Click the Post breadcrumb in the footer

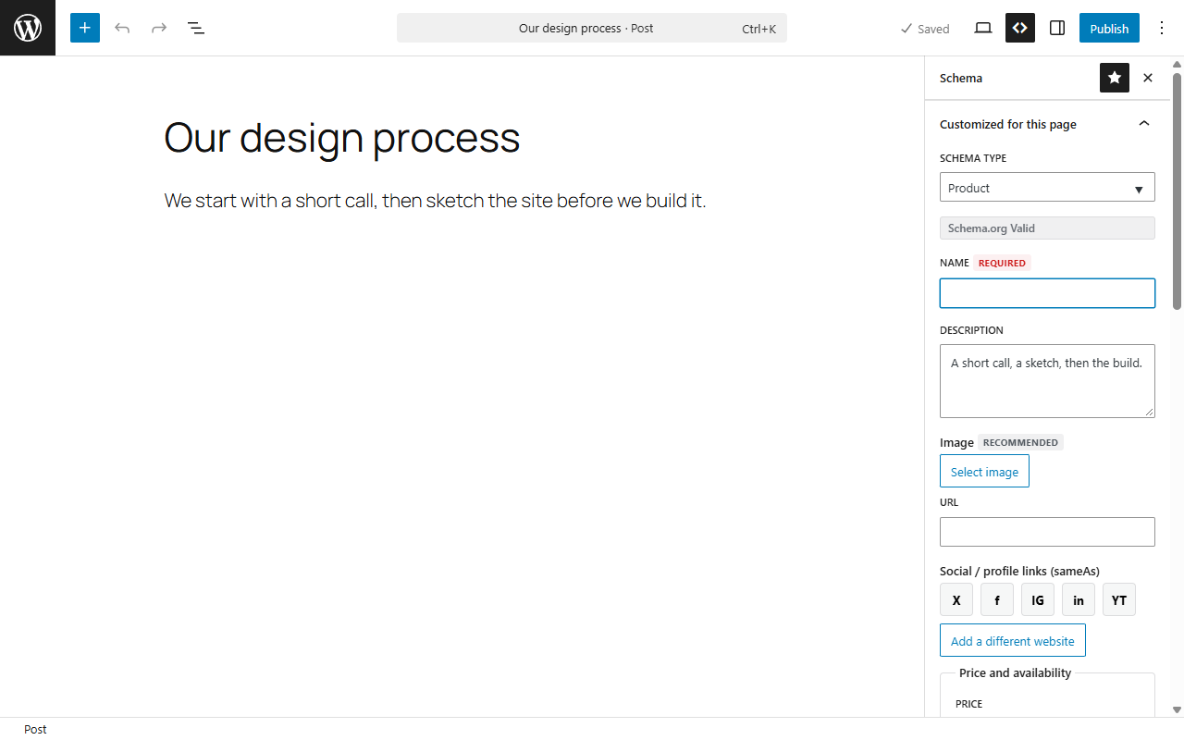pyautogui.click(x=35, y=729)
